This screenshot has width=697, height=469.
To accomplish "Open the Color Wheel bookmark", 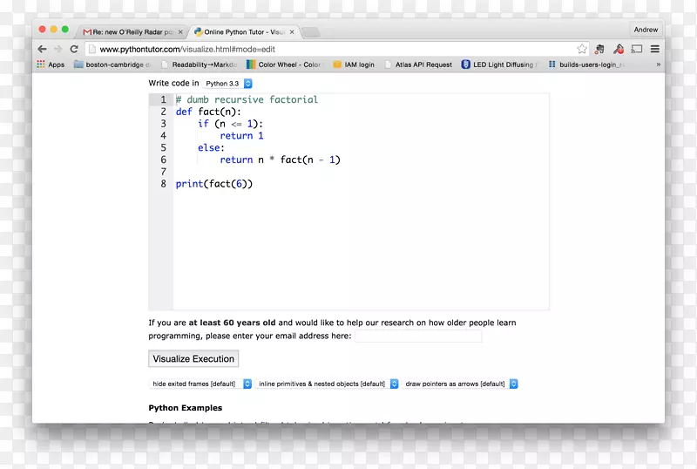I will [283, 65].
